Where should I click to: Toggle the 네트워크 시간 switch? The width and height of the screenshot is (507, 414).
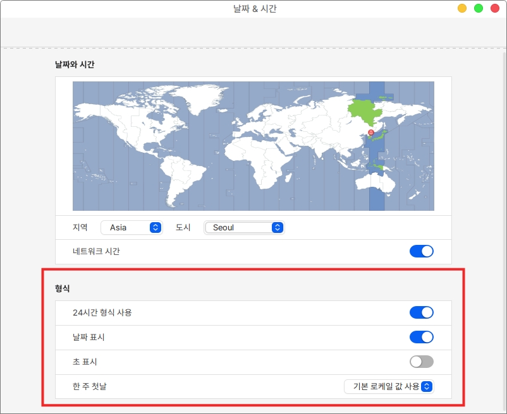[x=421, y=251]
